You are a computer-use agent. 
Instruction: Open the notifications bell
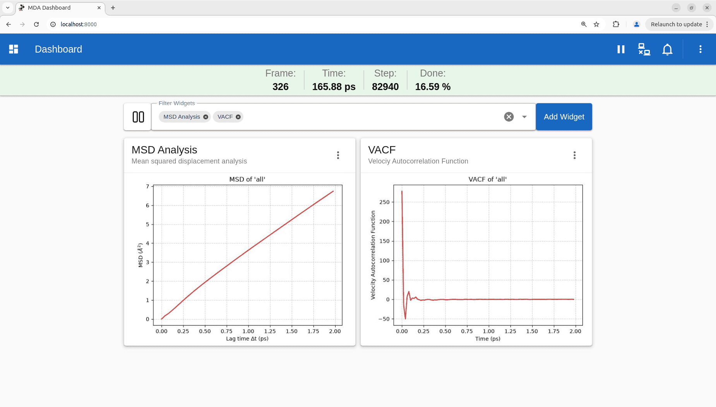pyautogui.click(x=667, y=49)
